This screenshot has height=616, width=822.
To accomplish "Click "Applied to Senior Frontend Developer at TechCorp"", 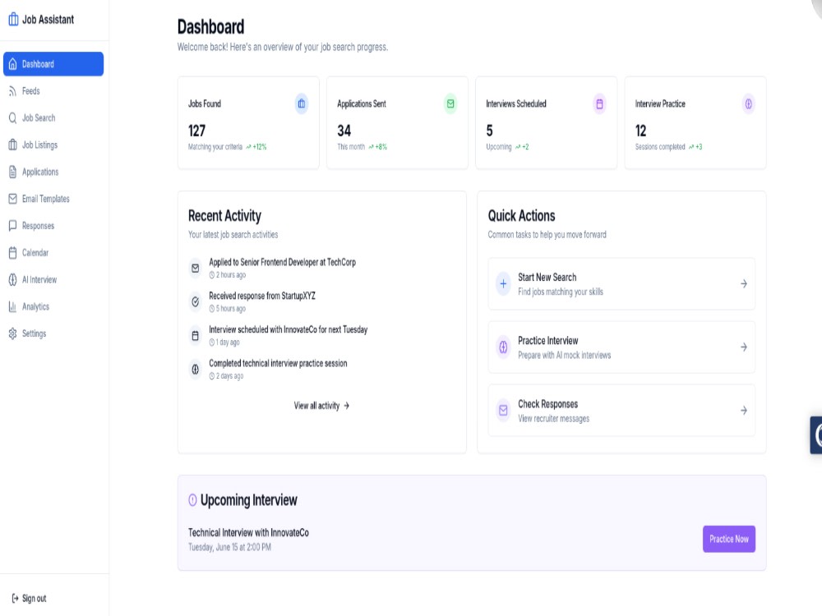I will (283, 262).
